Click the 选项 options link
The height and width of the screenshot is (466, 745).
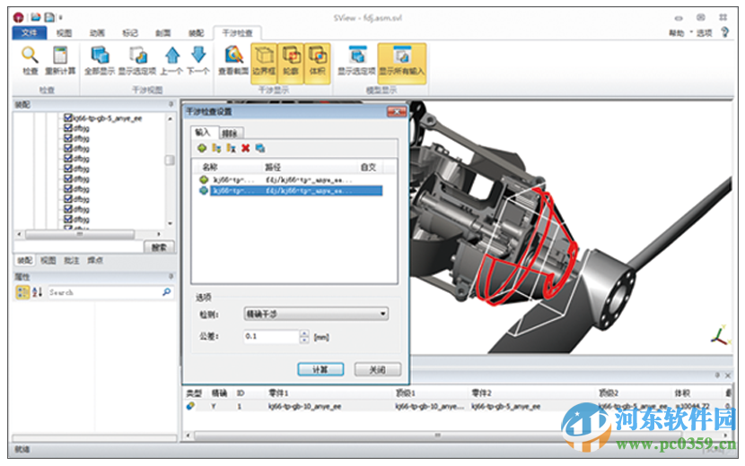704,33
